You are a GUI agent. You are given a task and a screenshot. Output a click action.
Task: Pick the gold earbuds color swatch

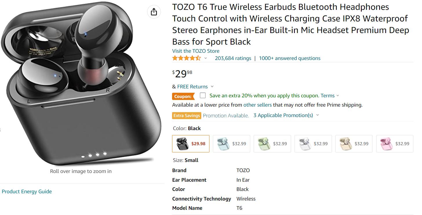point(354,144)
